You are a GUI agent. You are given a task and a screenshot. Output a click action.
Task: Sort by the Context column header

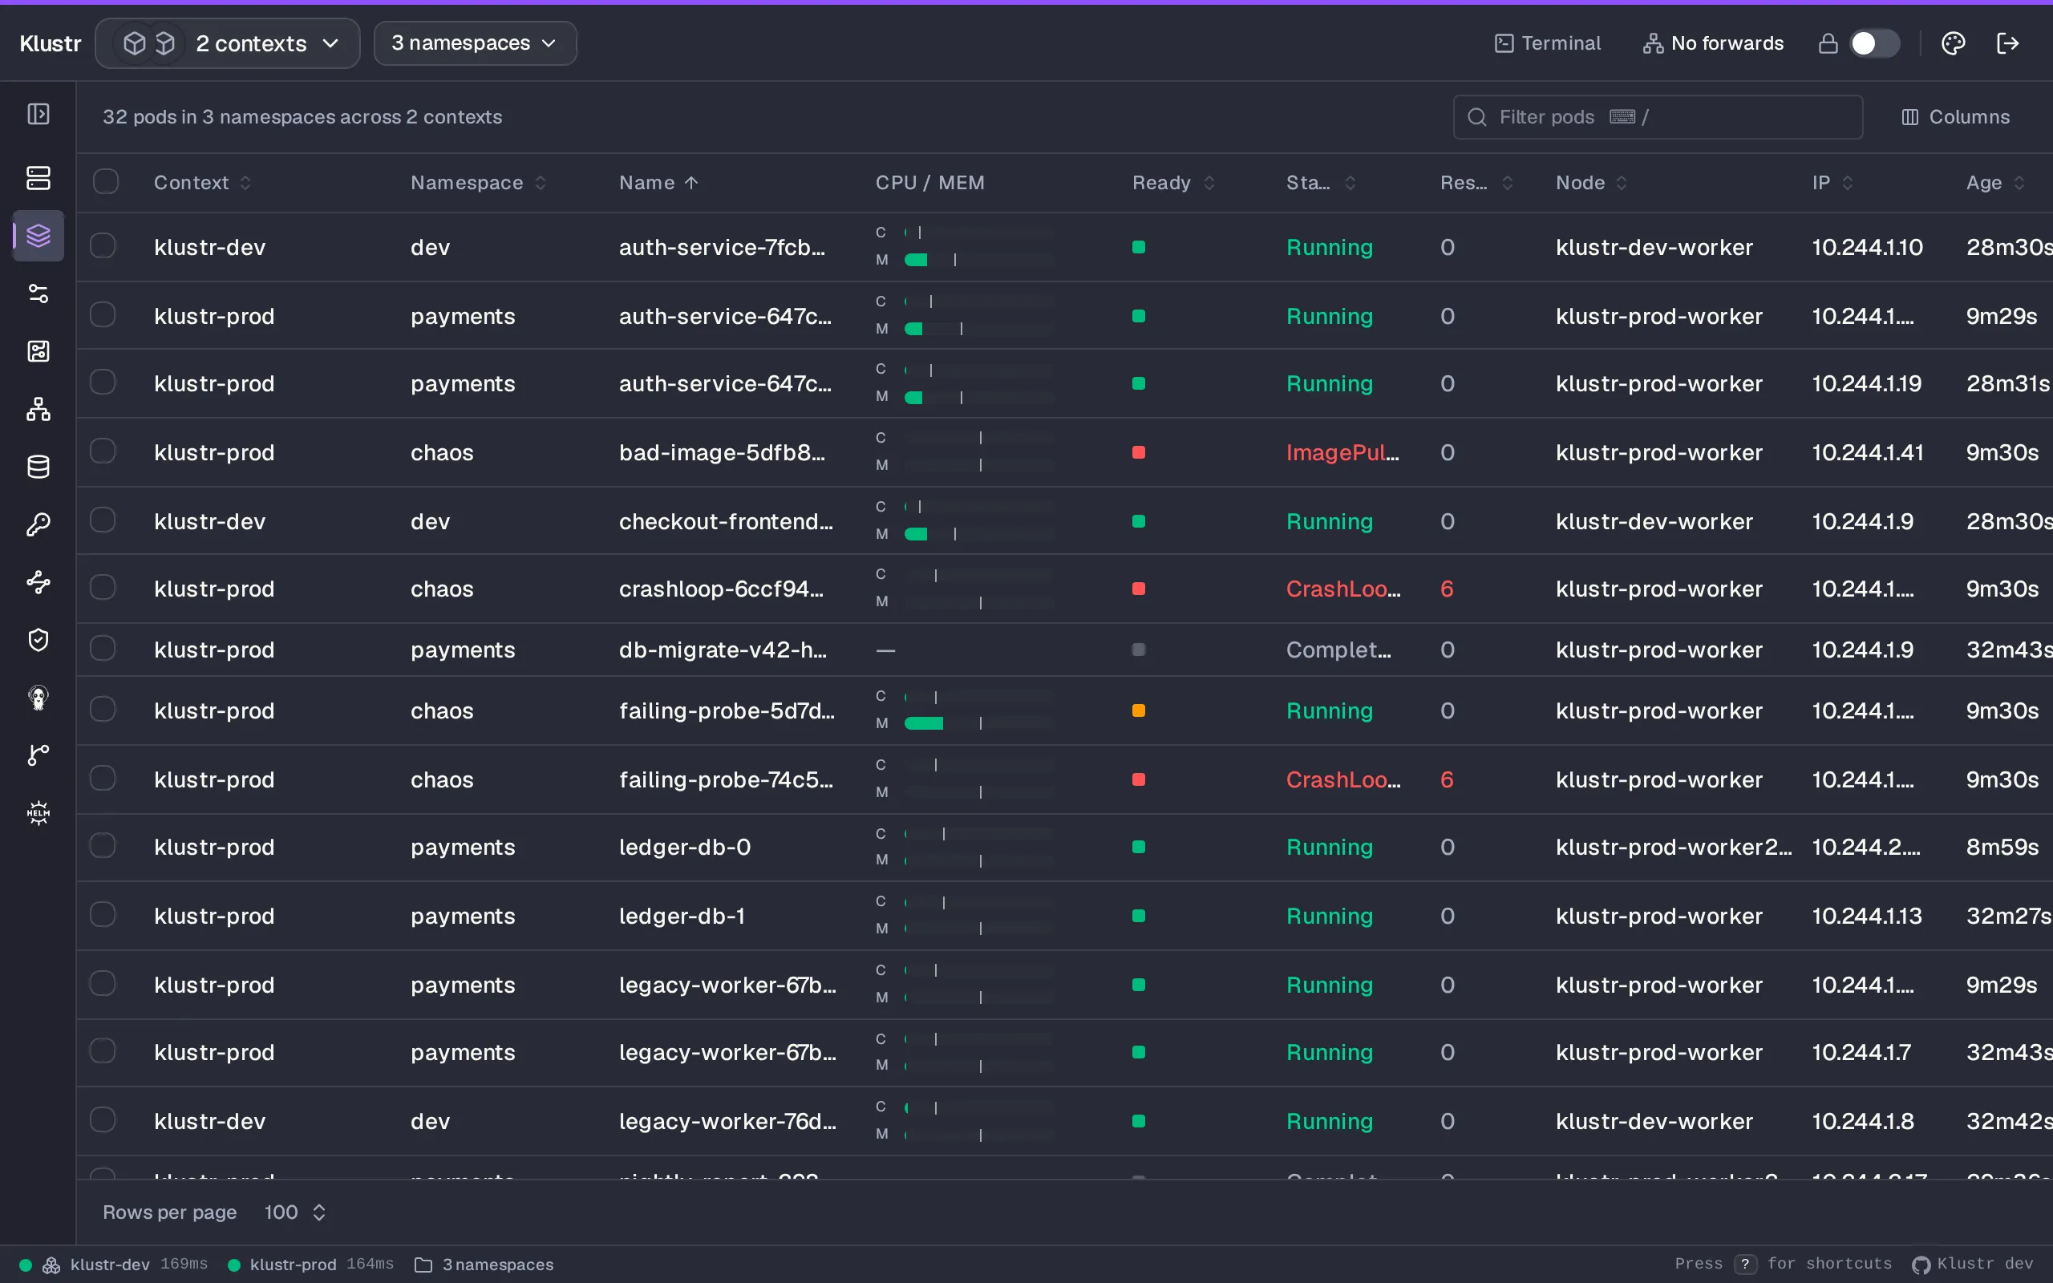[203, 183]
